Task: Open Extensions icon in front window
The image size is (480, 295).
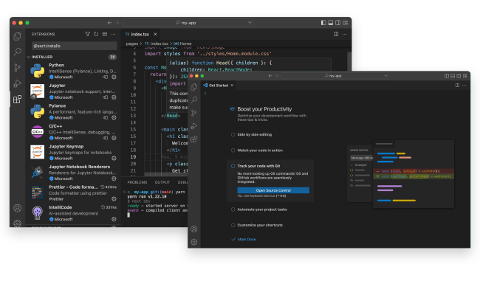Action: tap(193, 139)
